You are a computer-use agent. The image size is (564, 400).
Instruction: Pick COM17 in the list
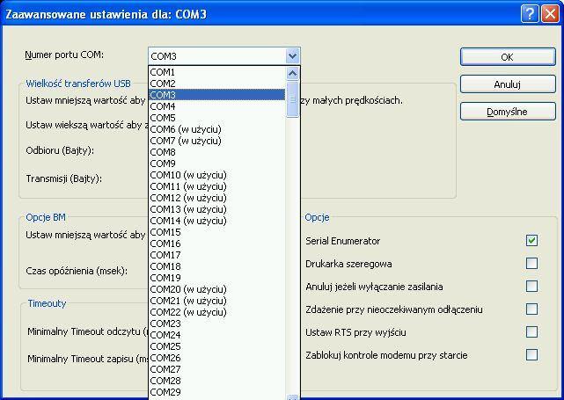[217, 255]
